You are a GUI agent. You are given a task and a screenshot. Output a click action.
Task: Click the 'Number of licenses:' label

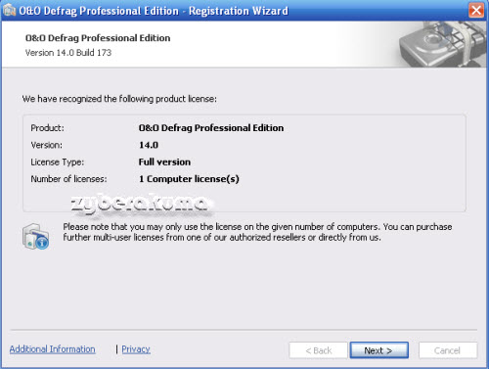(x=68, y=179)
